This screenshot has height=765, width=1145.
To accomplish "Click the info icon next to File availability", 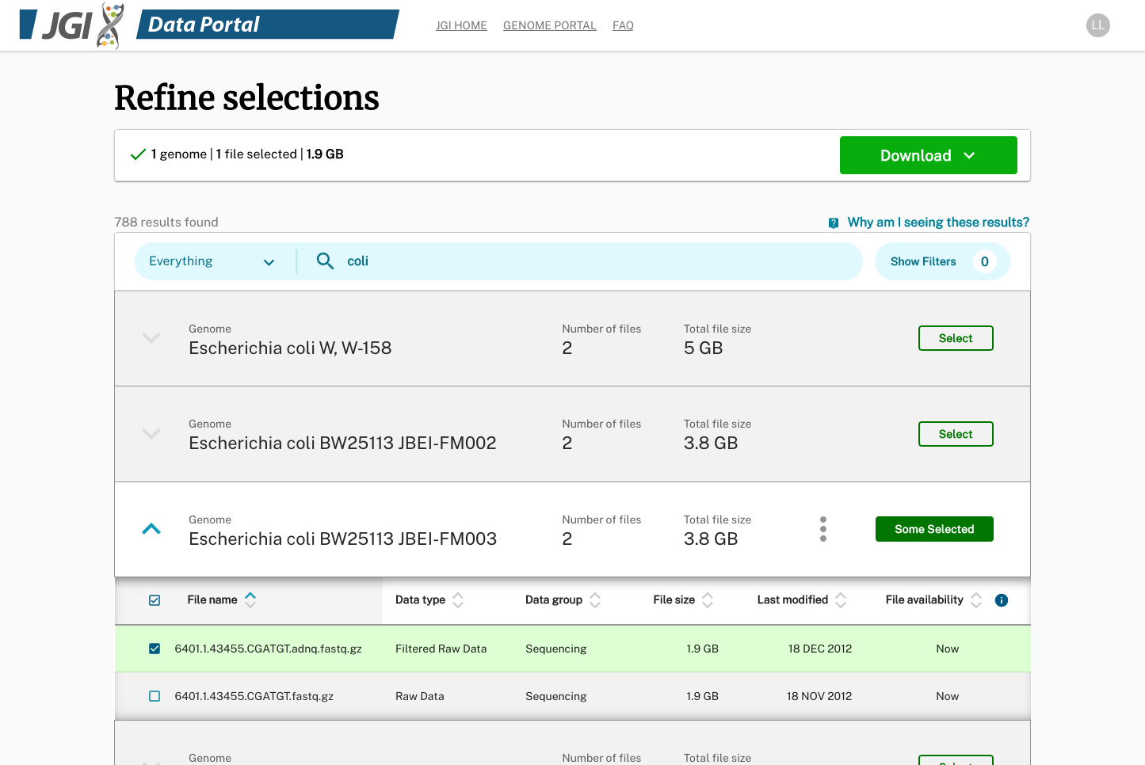I will pos(1001,600).
